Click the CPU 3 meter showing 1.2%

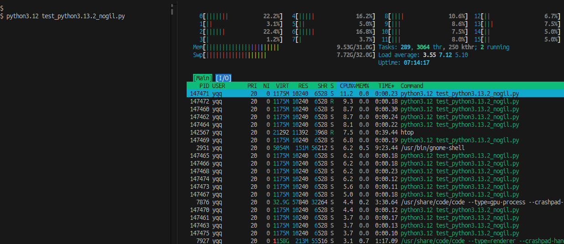(241, 39)
